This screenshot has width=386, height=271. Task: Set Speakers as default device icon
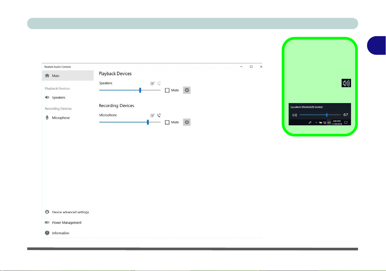(x=152, y=83)
